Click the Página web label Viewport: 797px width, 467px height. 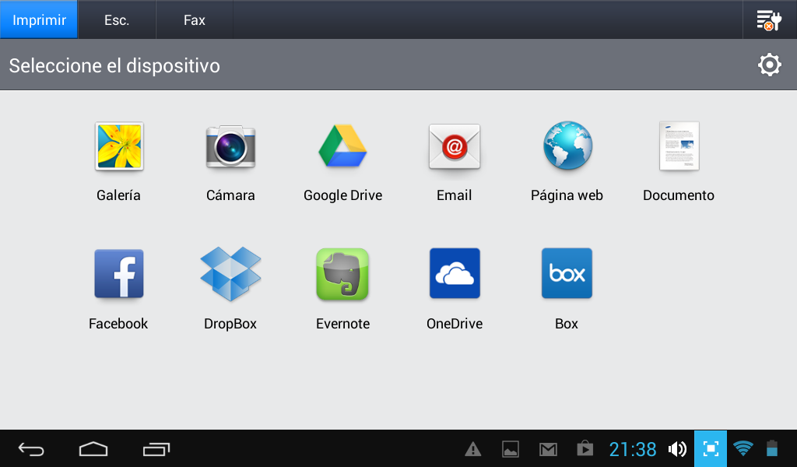click(x=567, y=195)
